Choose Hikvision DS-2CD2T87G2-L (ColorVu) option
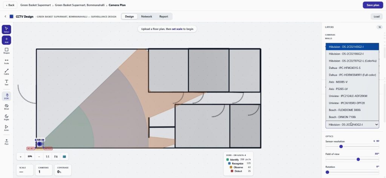 [x=352, y=61]
